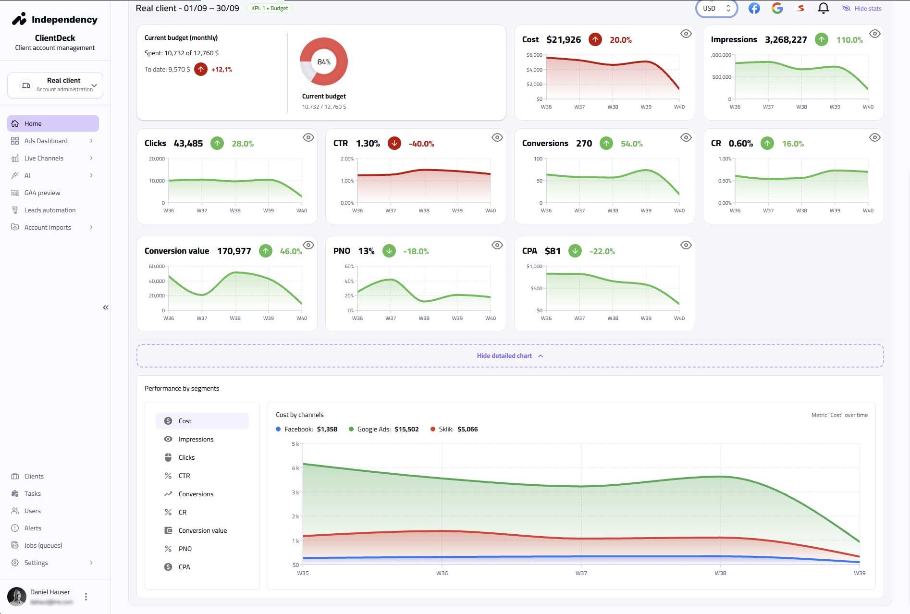Select PNO segment metric
This screenshot has width=910, height=614.
(202, 549)
